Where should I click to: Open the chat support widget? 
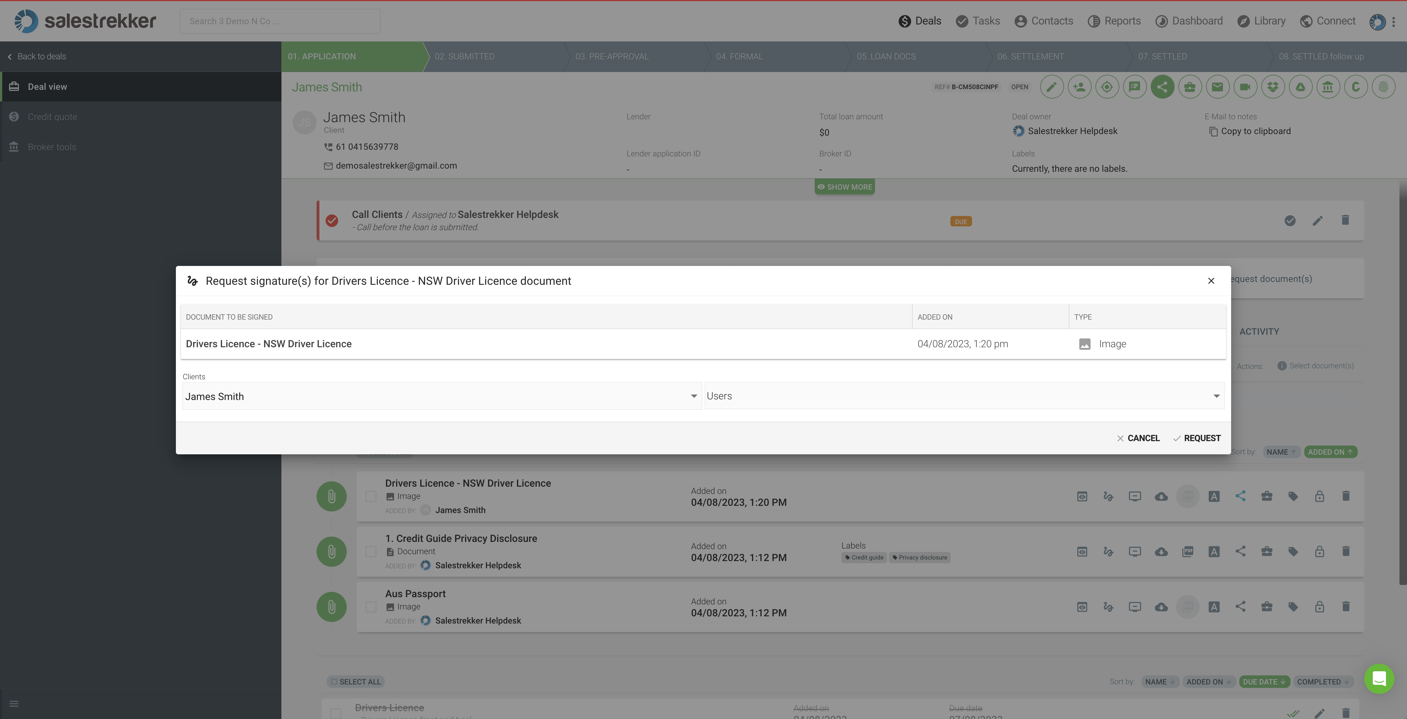click(x=1379, y=678)
